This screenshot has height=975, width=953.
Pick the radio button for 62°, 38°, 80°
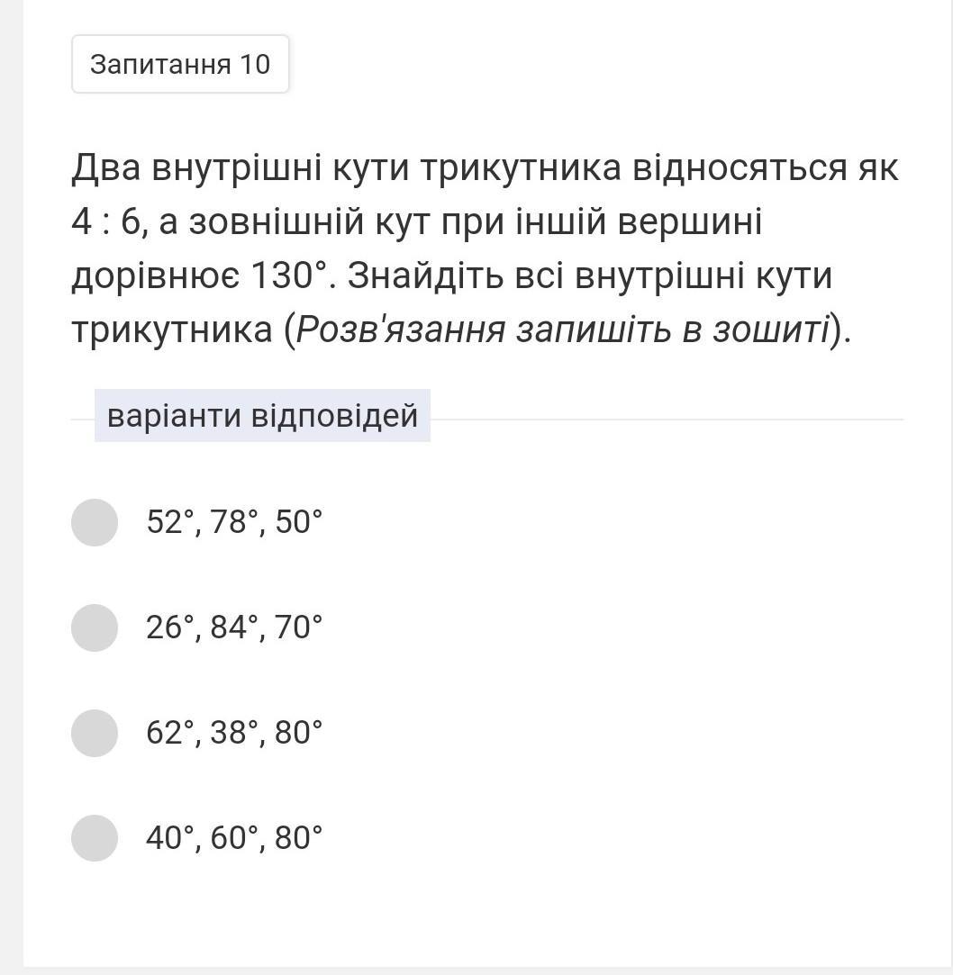[x=95, y=733]
